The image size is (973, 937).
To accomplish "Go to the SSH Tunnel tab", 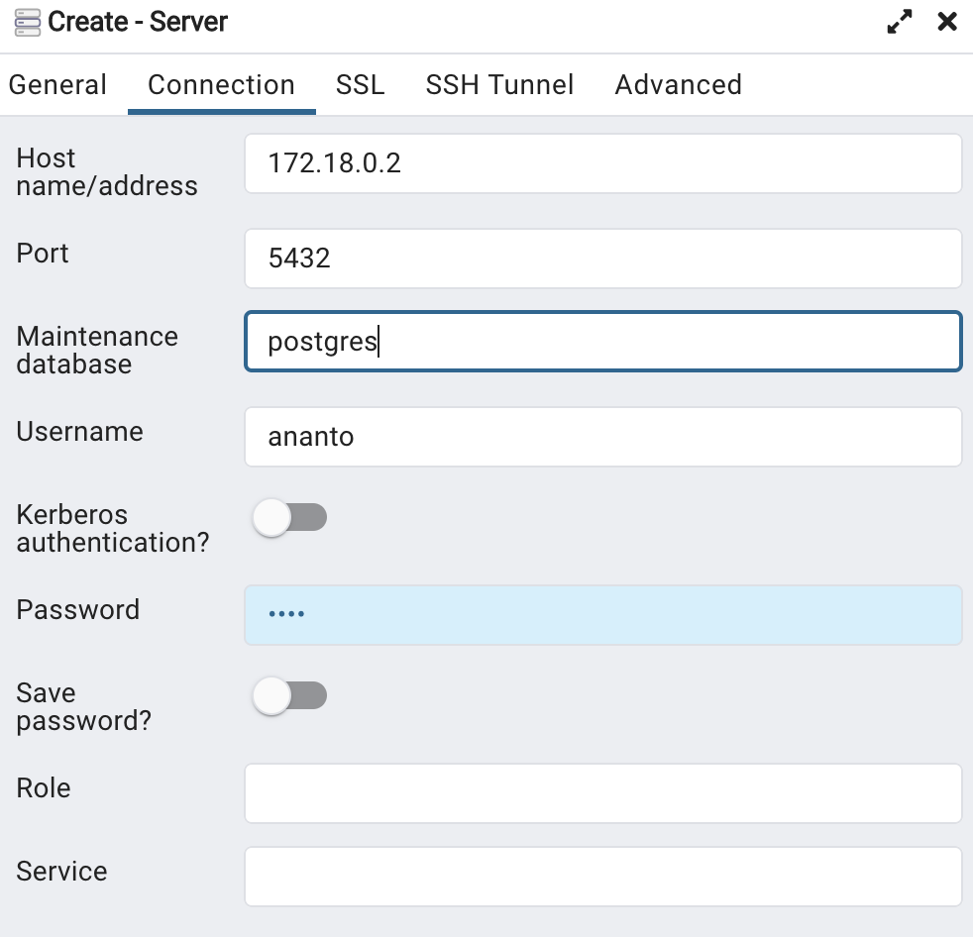I will pos(499,85).
